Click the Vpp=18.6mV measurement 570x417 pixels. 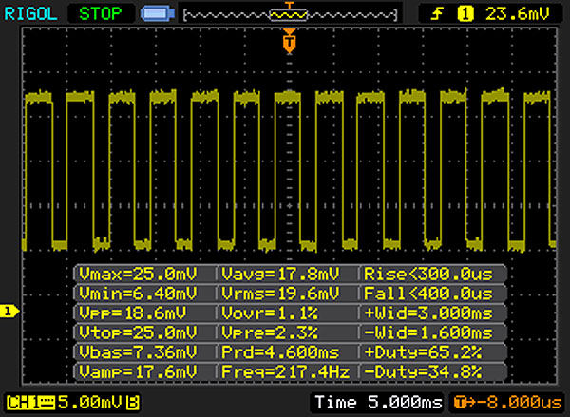132,313
